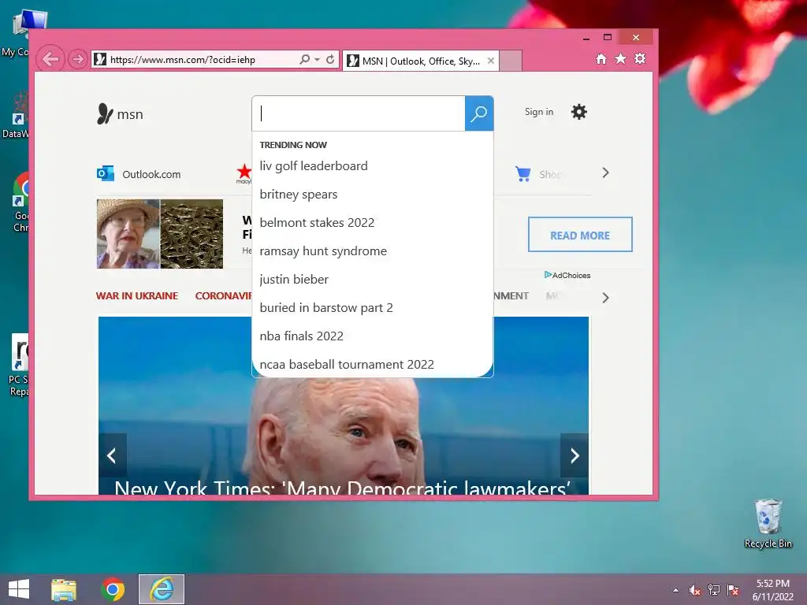Open the CORONAVIRUS news tab
Screen dimensions: 807x605
[223, 296]
